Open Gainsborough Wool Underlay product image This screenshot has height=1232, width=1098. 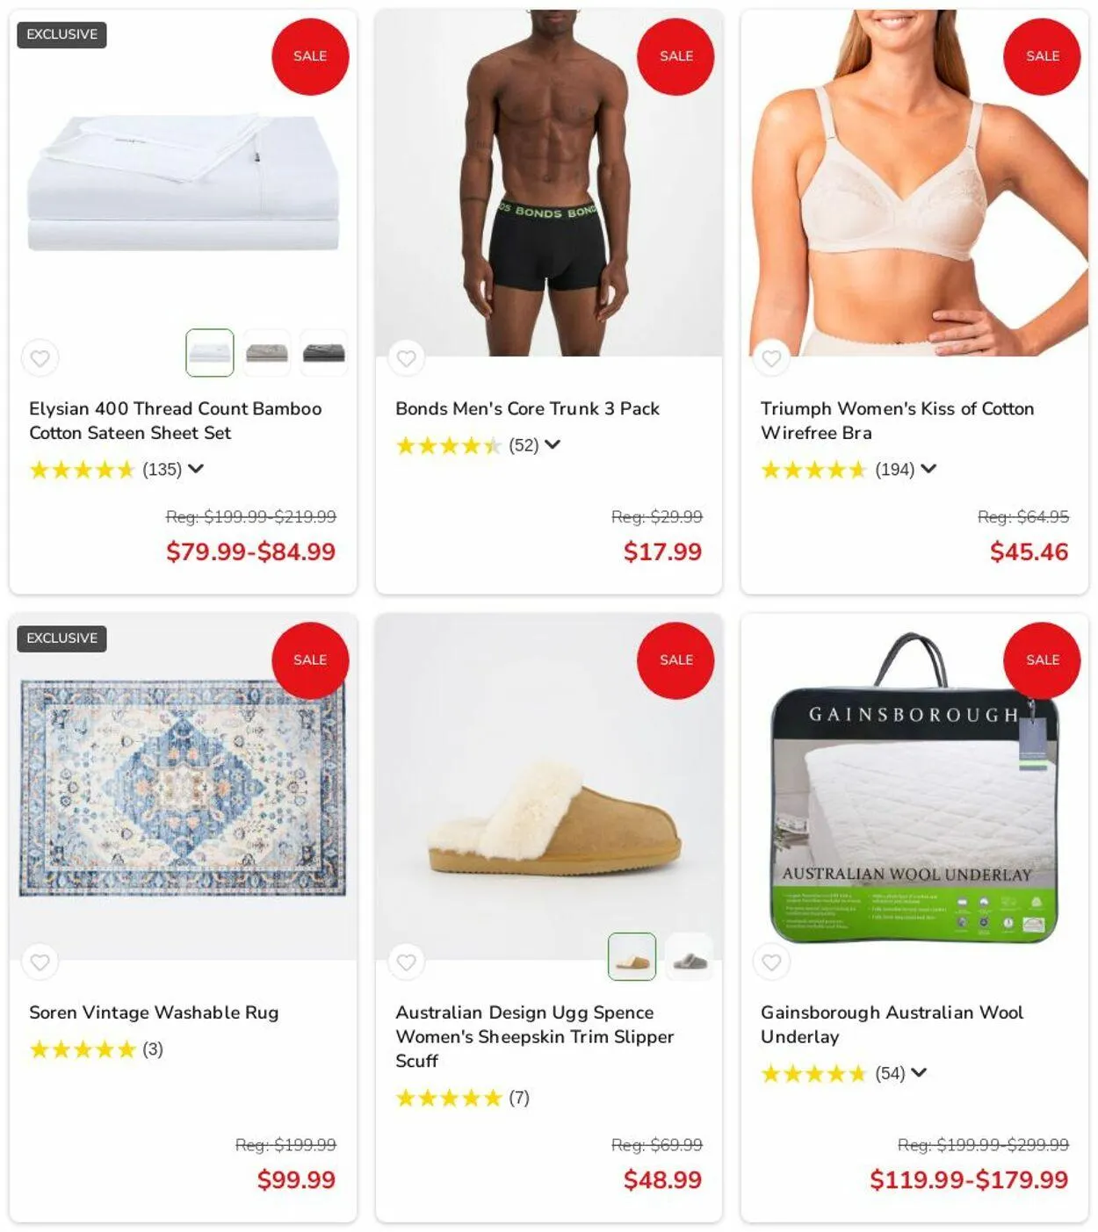coord(914,787)
